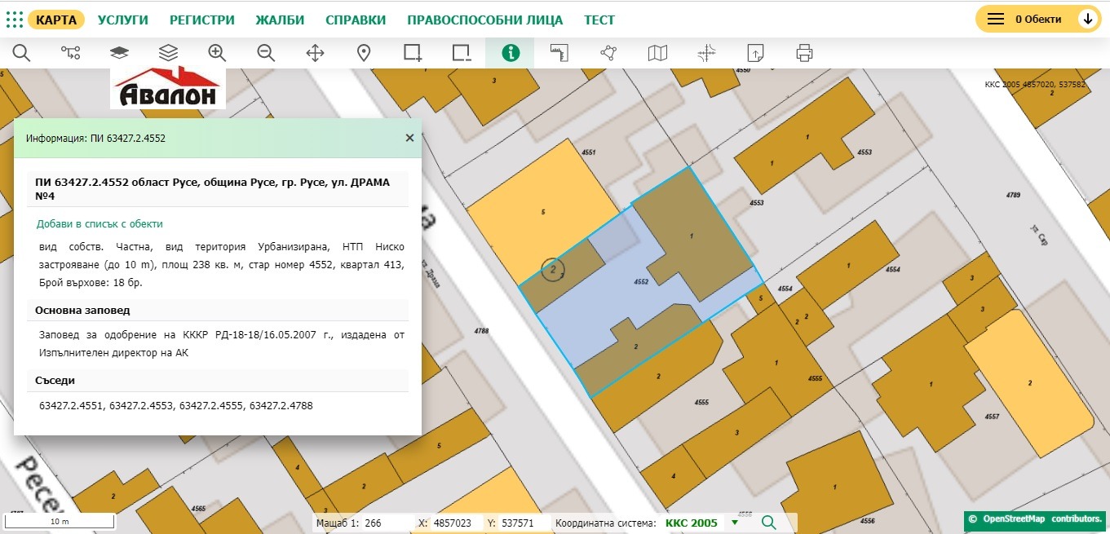Select the location pin marker tool
Viewport: 1110px width, 534px height.
(364, 53)
